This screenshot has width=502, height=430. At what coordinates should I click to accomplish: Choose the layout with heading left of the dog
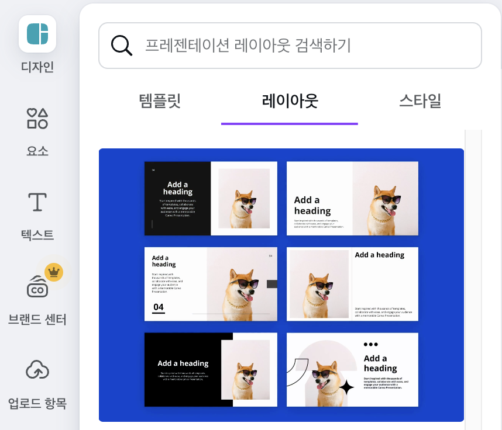tap(352, 199)
